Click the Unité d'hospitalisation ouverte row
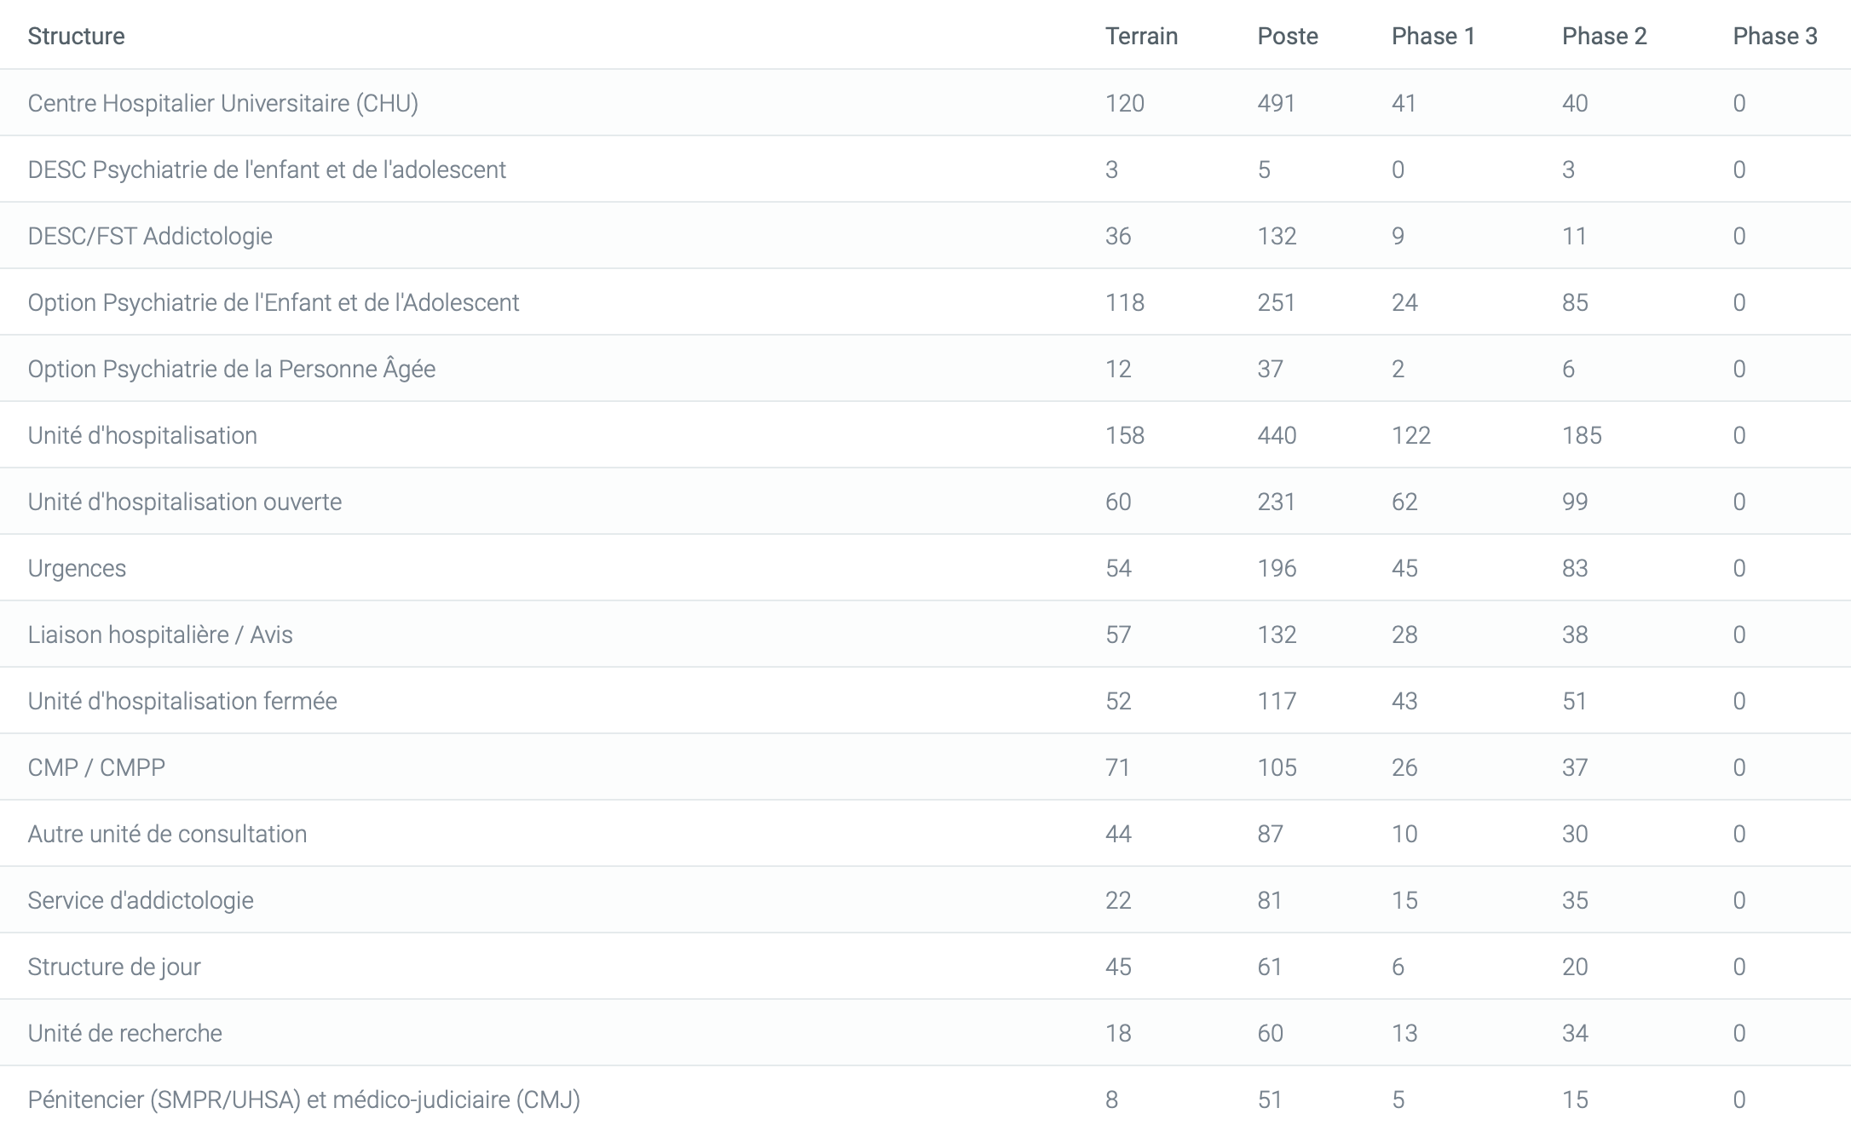1851x1131 pixels. [x=184, y=502]
